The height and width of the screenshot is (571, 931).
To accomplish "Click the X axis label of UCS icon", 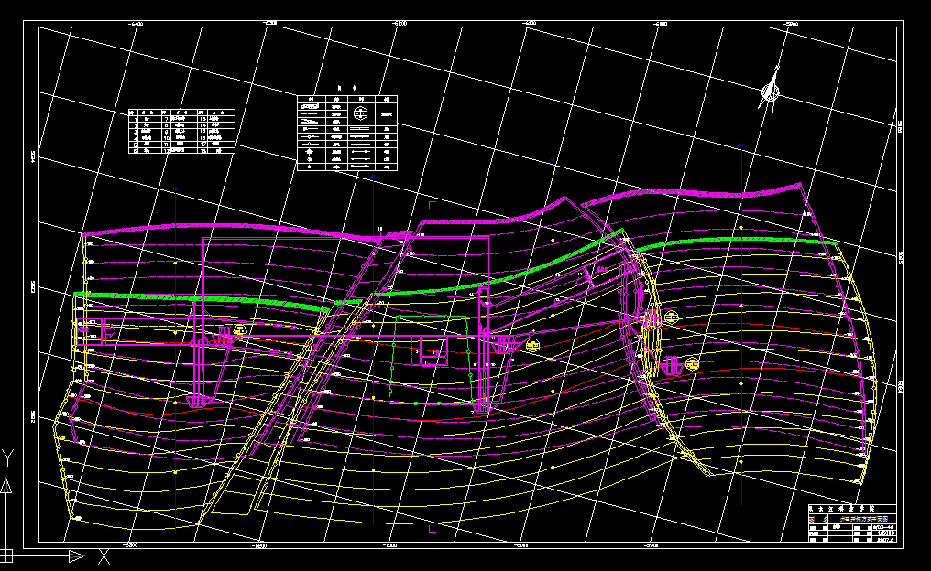I will [104, 556].
